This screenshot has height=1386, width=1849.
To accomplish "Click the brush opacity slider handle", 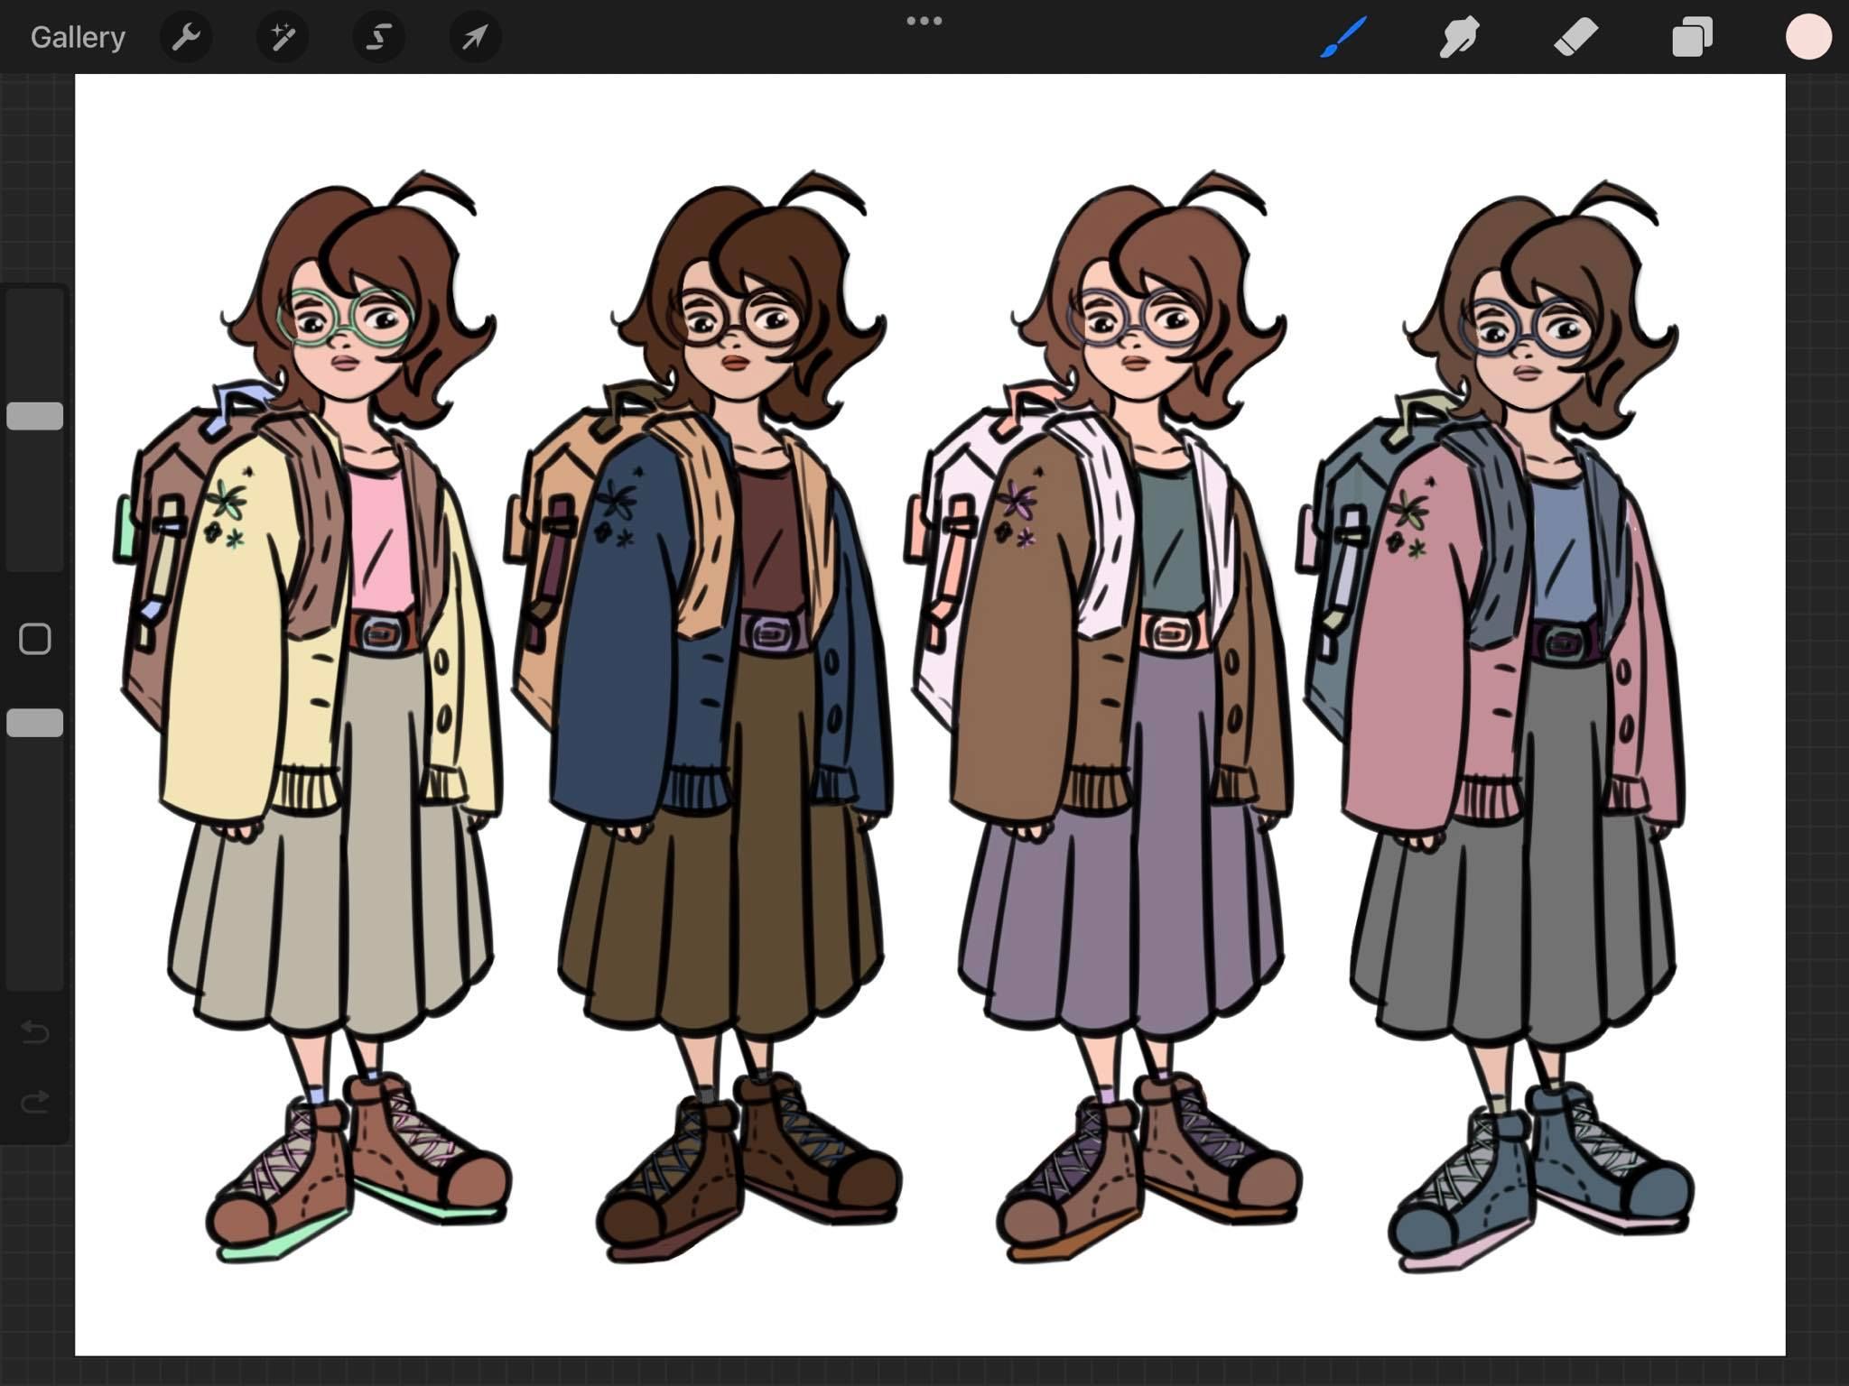I will coord(35,723).
